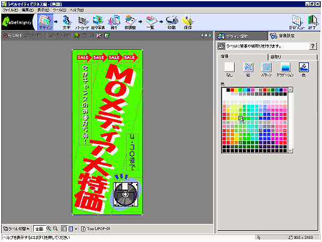
Task: Click the color palette scroll down arrow
Action: [291, 151]
